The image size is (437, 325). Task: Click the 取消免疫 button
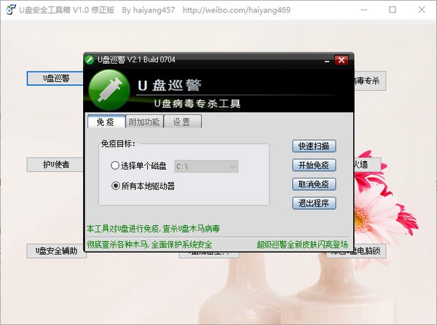[314, 184]
